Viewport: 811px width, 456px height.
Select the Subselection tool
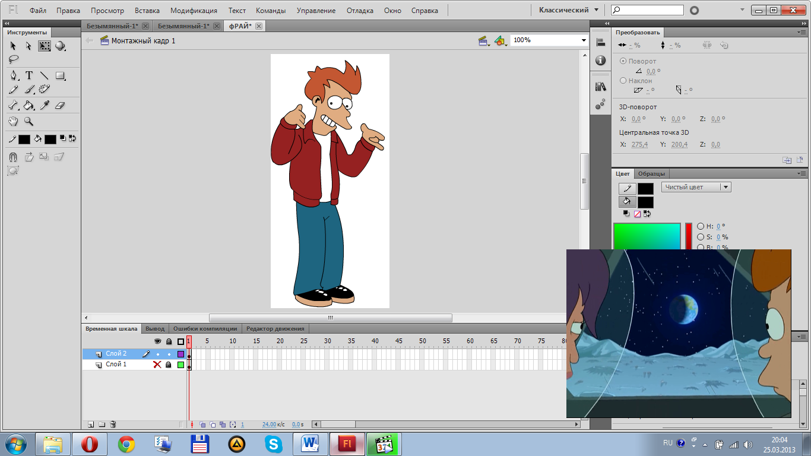(x=28, y=46)
